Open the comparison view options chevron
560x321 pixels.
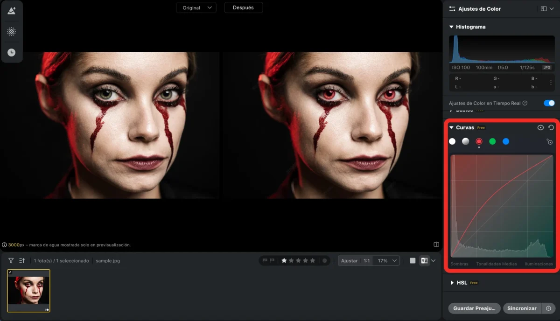click(434, 261)
